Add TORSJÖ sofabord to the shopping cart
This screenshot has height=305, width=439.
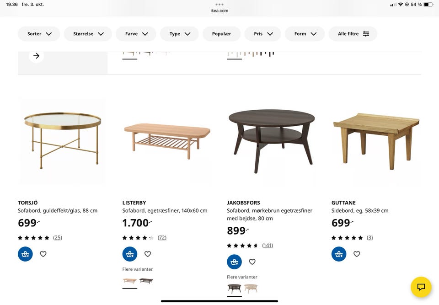pyautogui.click(x=25, y=254)
